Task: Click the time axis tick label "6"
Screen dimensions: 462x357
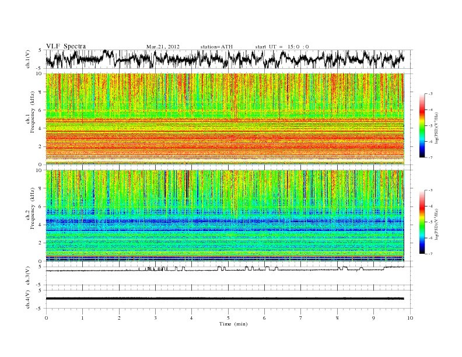Action: pyautogui.click(x=264, y=318)
